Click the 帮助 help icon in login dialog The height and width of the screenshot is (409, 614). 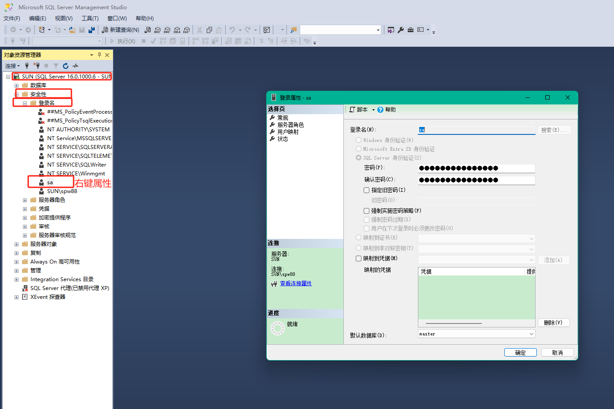[380, 109]
